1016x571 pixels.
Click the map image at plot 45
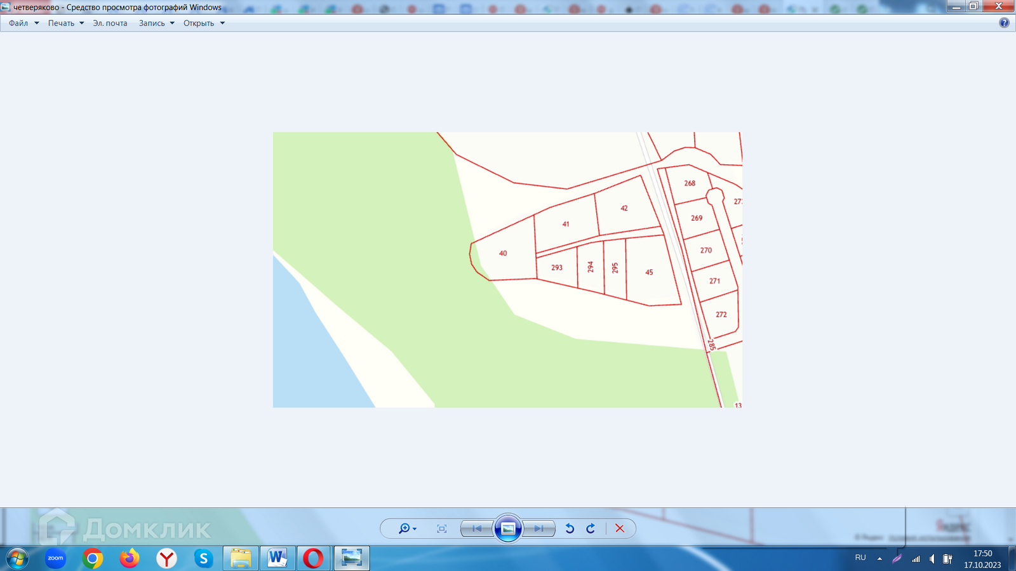(649, 272)
